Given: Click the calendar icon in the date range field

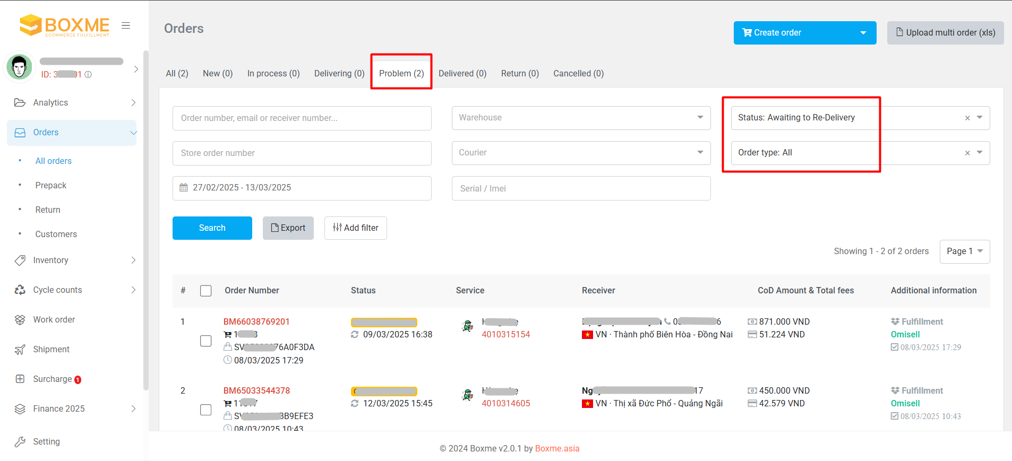Looking at the screenshot, I should tap(184, 188).
